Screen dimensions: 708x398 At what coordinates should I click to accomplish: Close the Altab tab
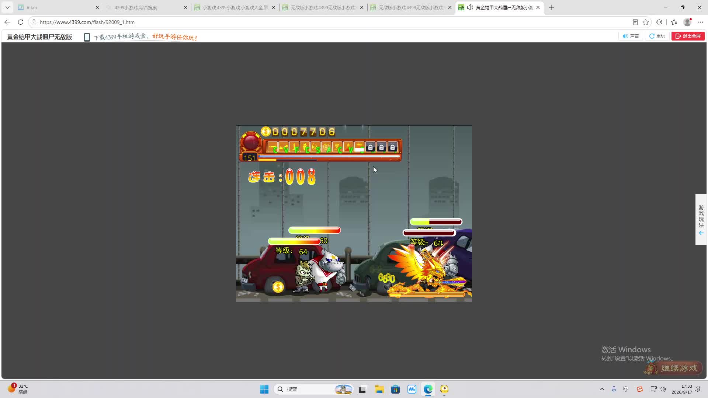tap(97, 7)
